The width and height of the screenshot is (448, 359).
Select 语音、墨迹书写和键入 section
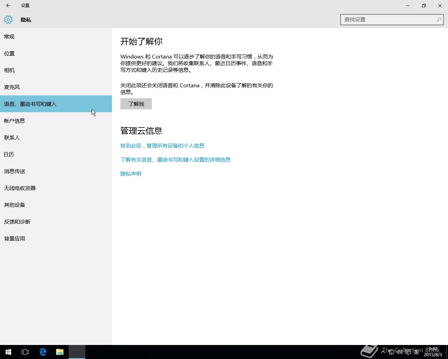coord(56,104)
